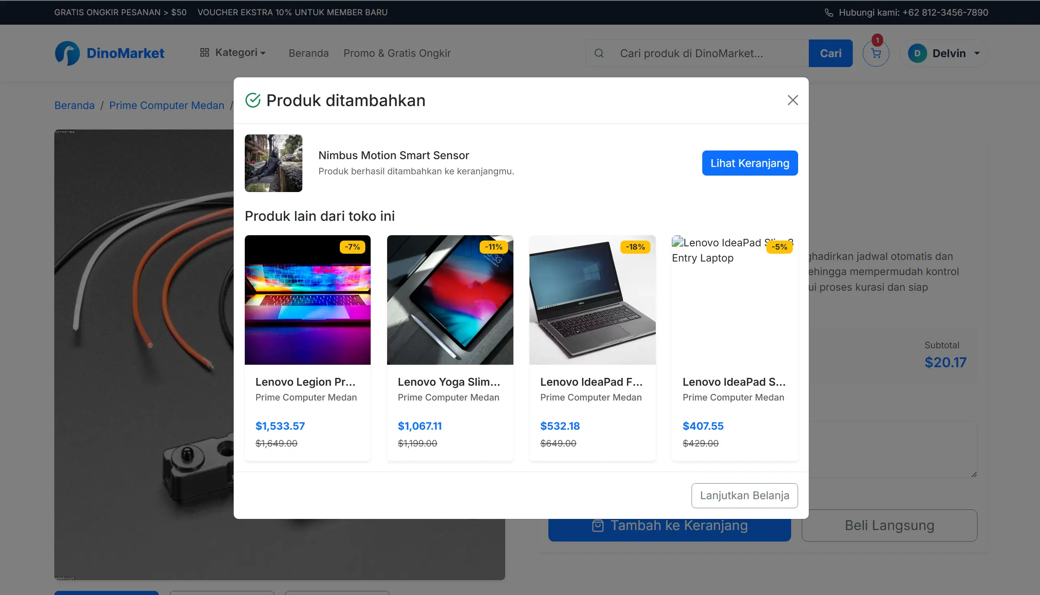Click Beli Langsung button

tap(889, 526)
